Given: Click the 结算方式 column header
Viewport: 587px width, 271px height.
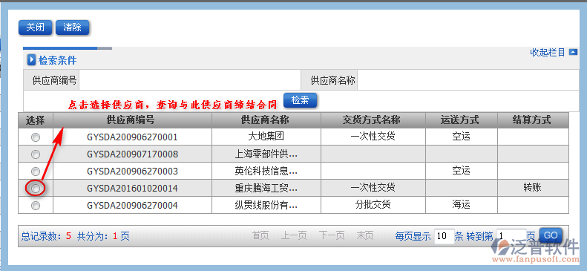Looking at the screenshot, I should [x=533, y=120].
